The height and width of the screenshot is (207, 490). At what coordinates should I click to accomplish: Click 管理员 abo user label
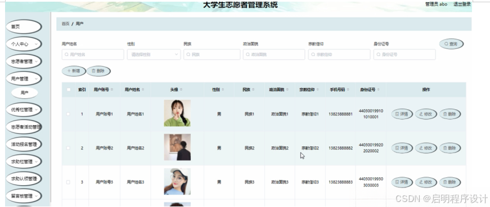(x=436, y=4)
